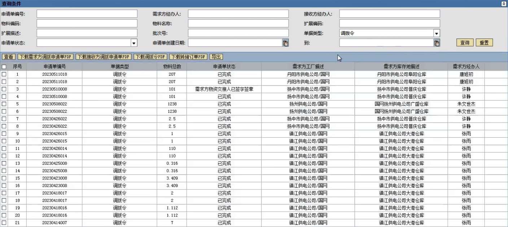This screenshot has height=227, width=508.
Task: Clear filters with 重置 button
Action: 484,43
